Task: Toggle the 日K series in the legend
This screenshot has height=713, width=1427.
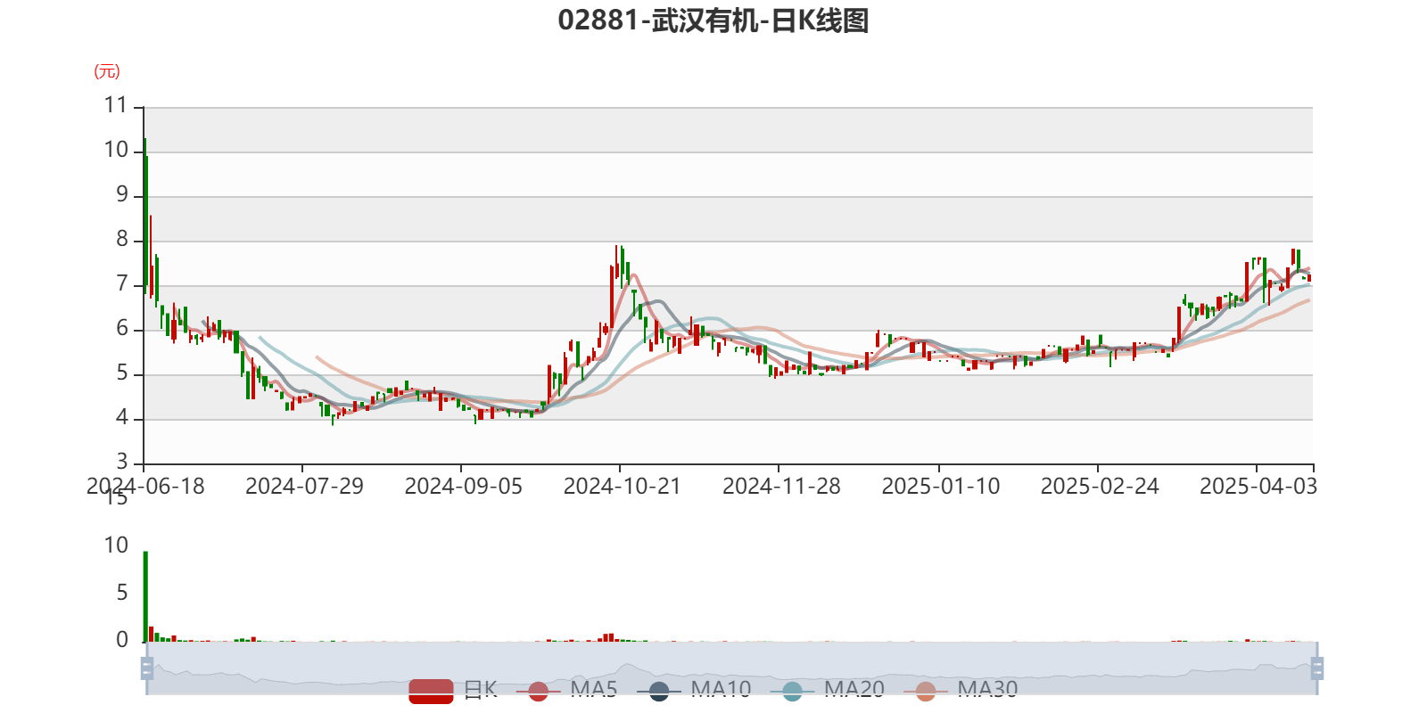Action: (x=453, y=690)
